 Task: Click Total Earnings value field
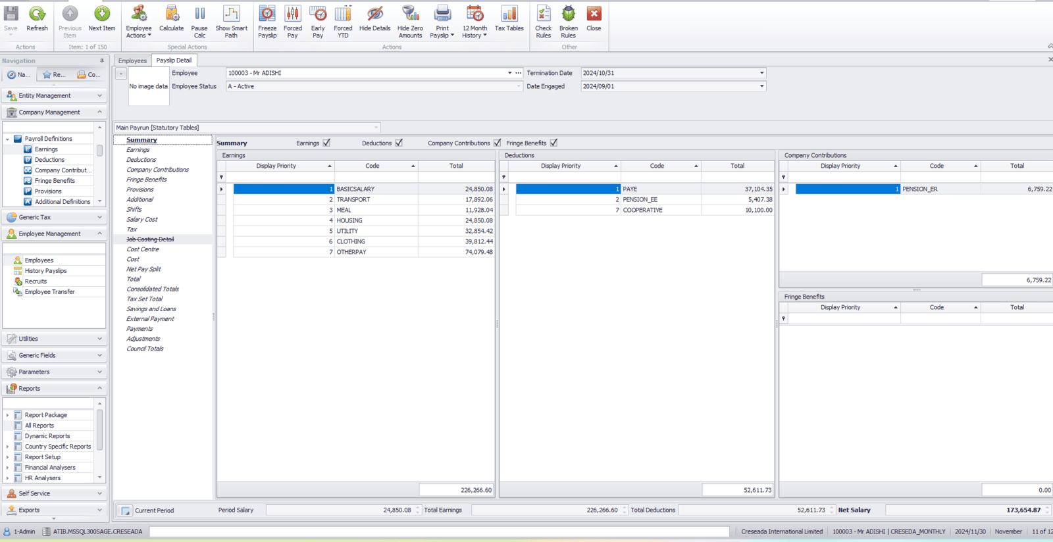[x=546, y=510]
